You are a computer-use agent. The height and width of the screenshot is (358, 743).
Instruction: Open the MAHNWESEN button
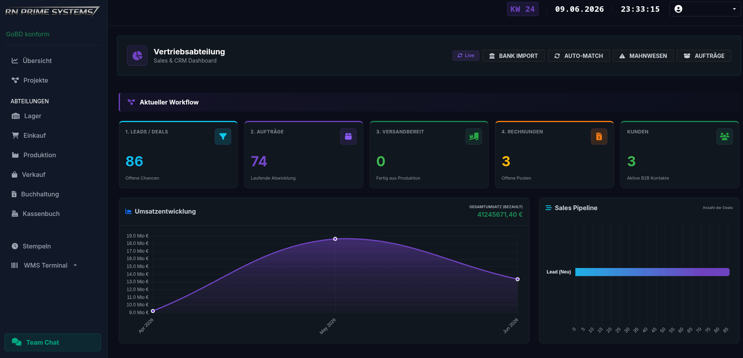pos(643,56)
